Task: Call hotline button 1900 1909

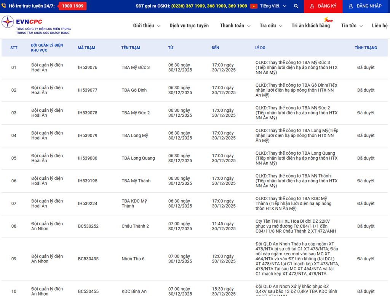Action: pyautogui.click(x=72, y=6)
